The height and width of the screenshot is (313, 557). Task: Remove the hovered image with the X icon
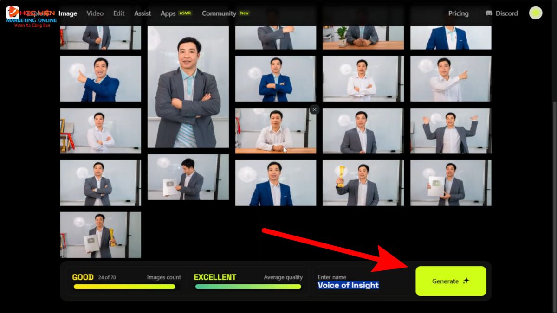(x=315, y=109)
